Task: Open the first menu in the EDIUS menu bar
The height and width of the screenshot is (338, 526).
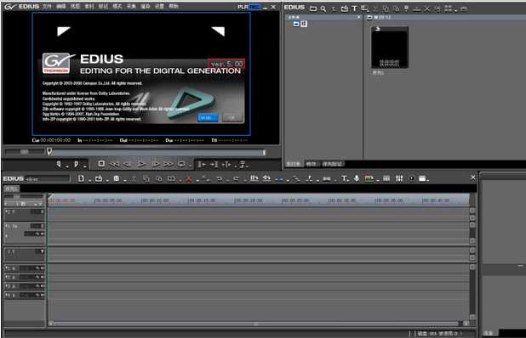Action: 47,6
